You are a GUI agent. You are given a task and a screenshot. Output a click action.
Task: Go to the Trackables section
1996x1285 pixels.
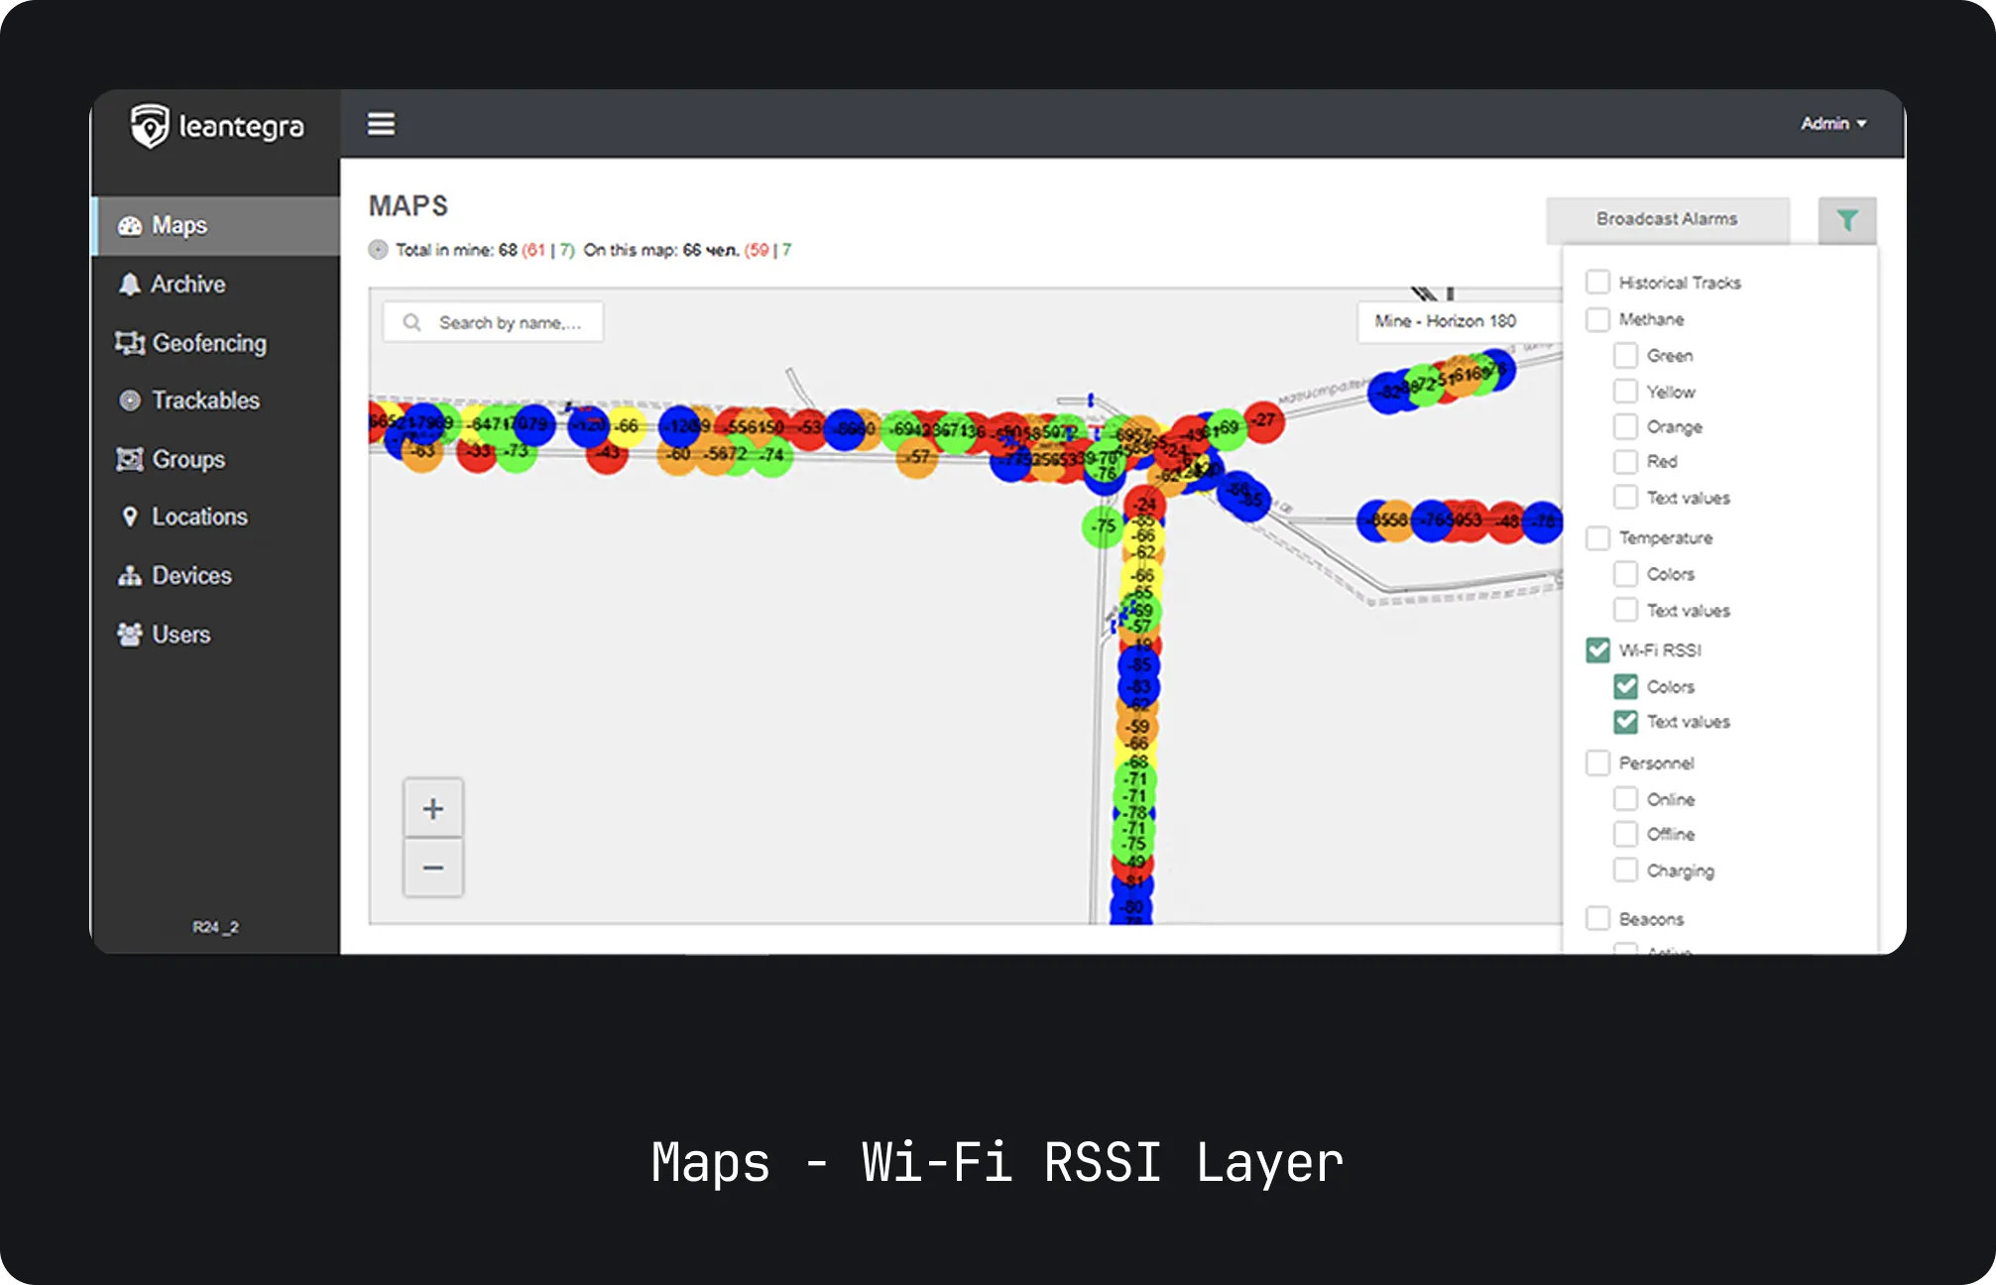tap(204, 401)
